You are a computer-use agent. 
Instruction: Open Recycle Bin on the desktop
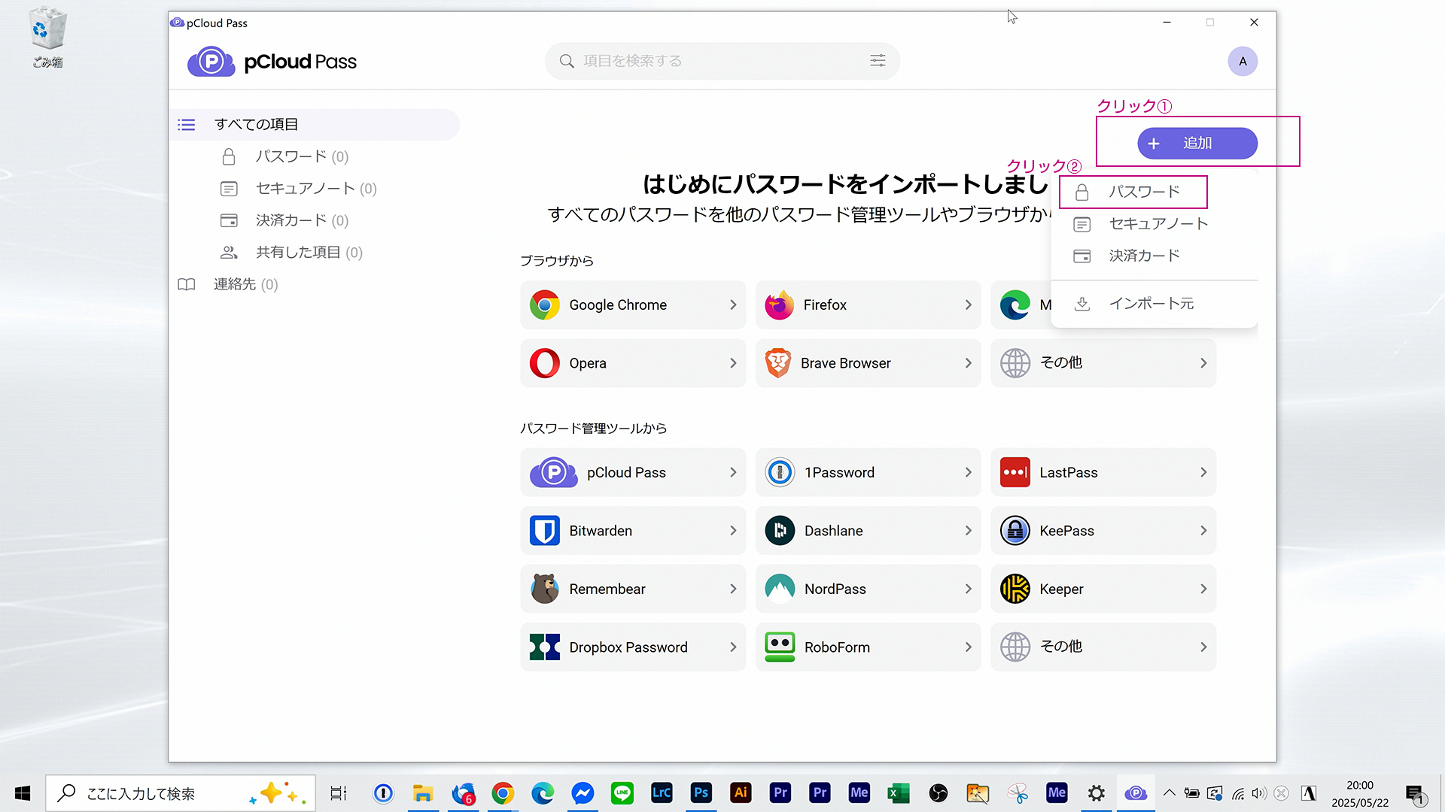coord(47,38)
